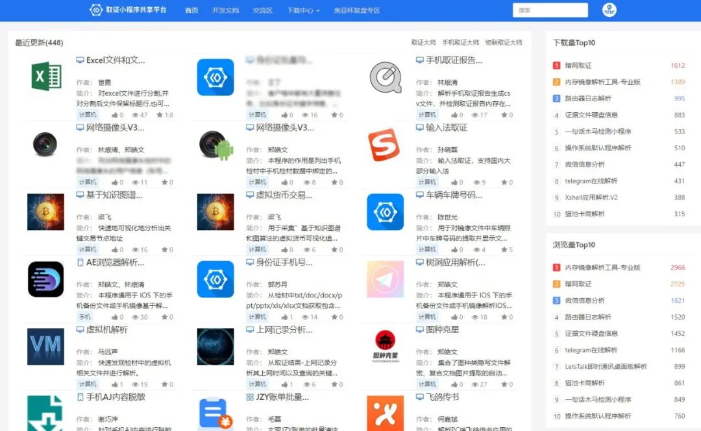
Task: Click the 手机AJ内容脱敏 green file icon
Action: [x=45, y=414]
